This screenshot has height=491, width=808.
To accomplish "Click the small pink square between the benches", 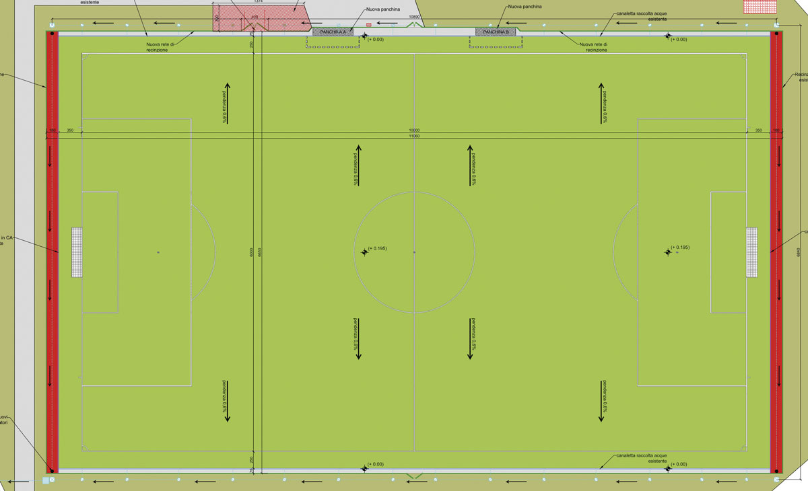I will point(369,25).
